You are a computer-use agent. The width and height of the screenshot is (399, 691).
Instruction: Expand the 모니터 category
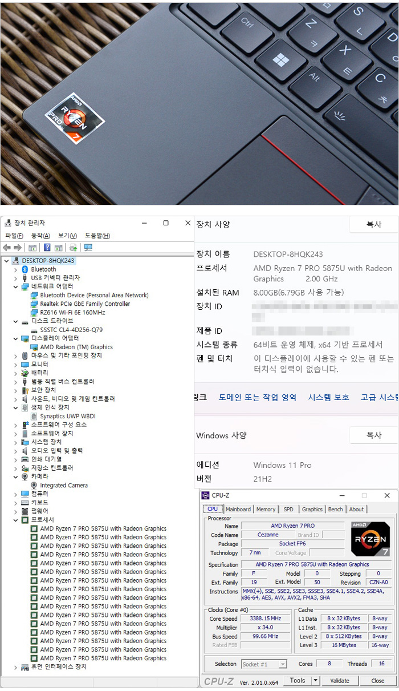pyautogui.click(x=16, y=364)
